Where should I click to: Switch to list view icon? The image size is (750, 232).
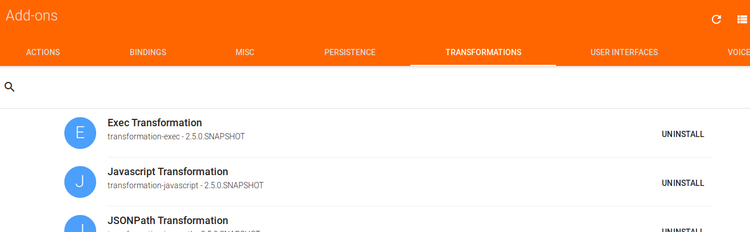(x=742, y=19)
